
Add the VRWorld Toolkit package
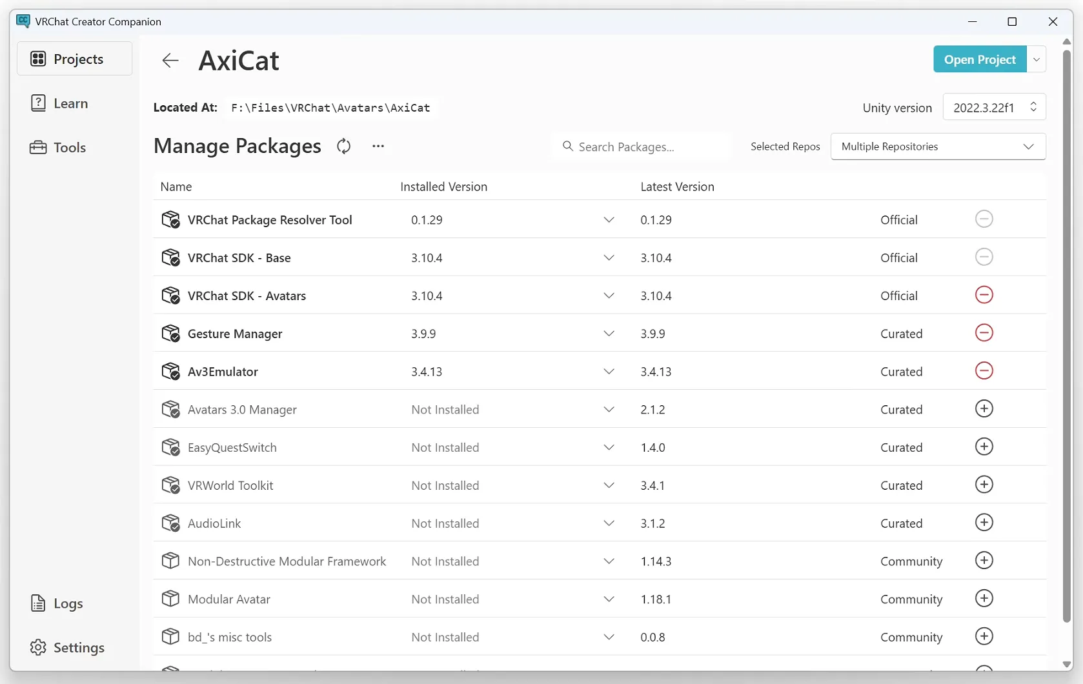click(984, 485)
